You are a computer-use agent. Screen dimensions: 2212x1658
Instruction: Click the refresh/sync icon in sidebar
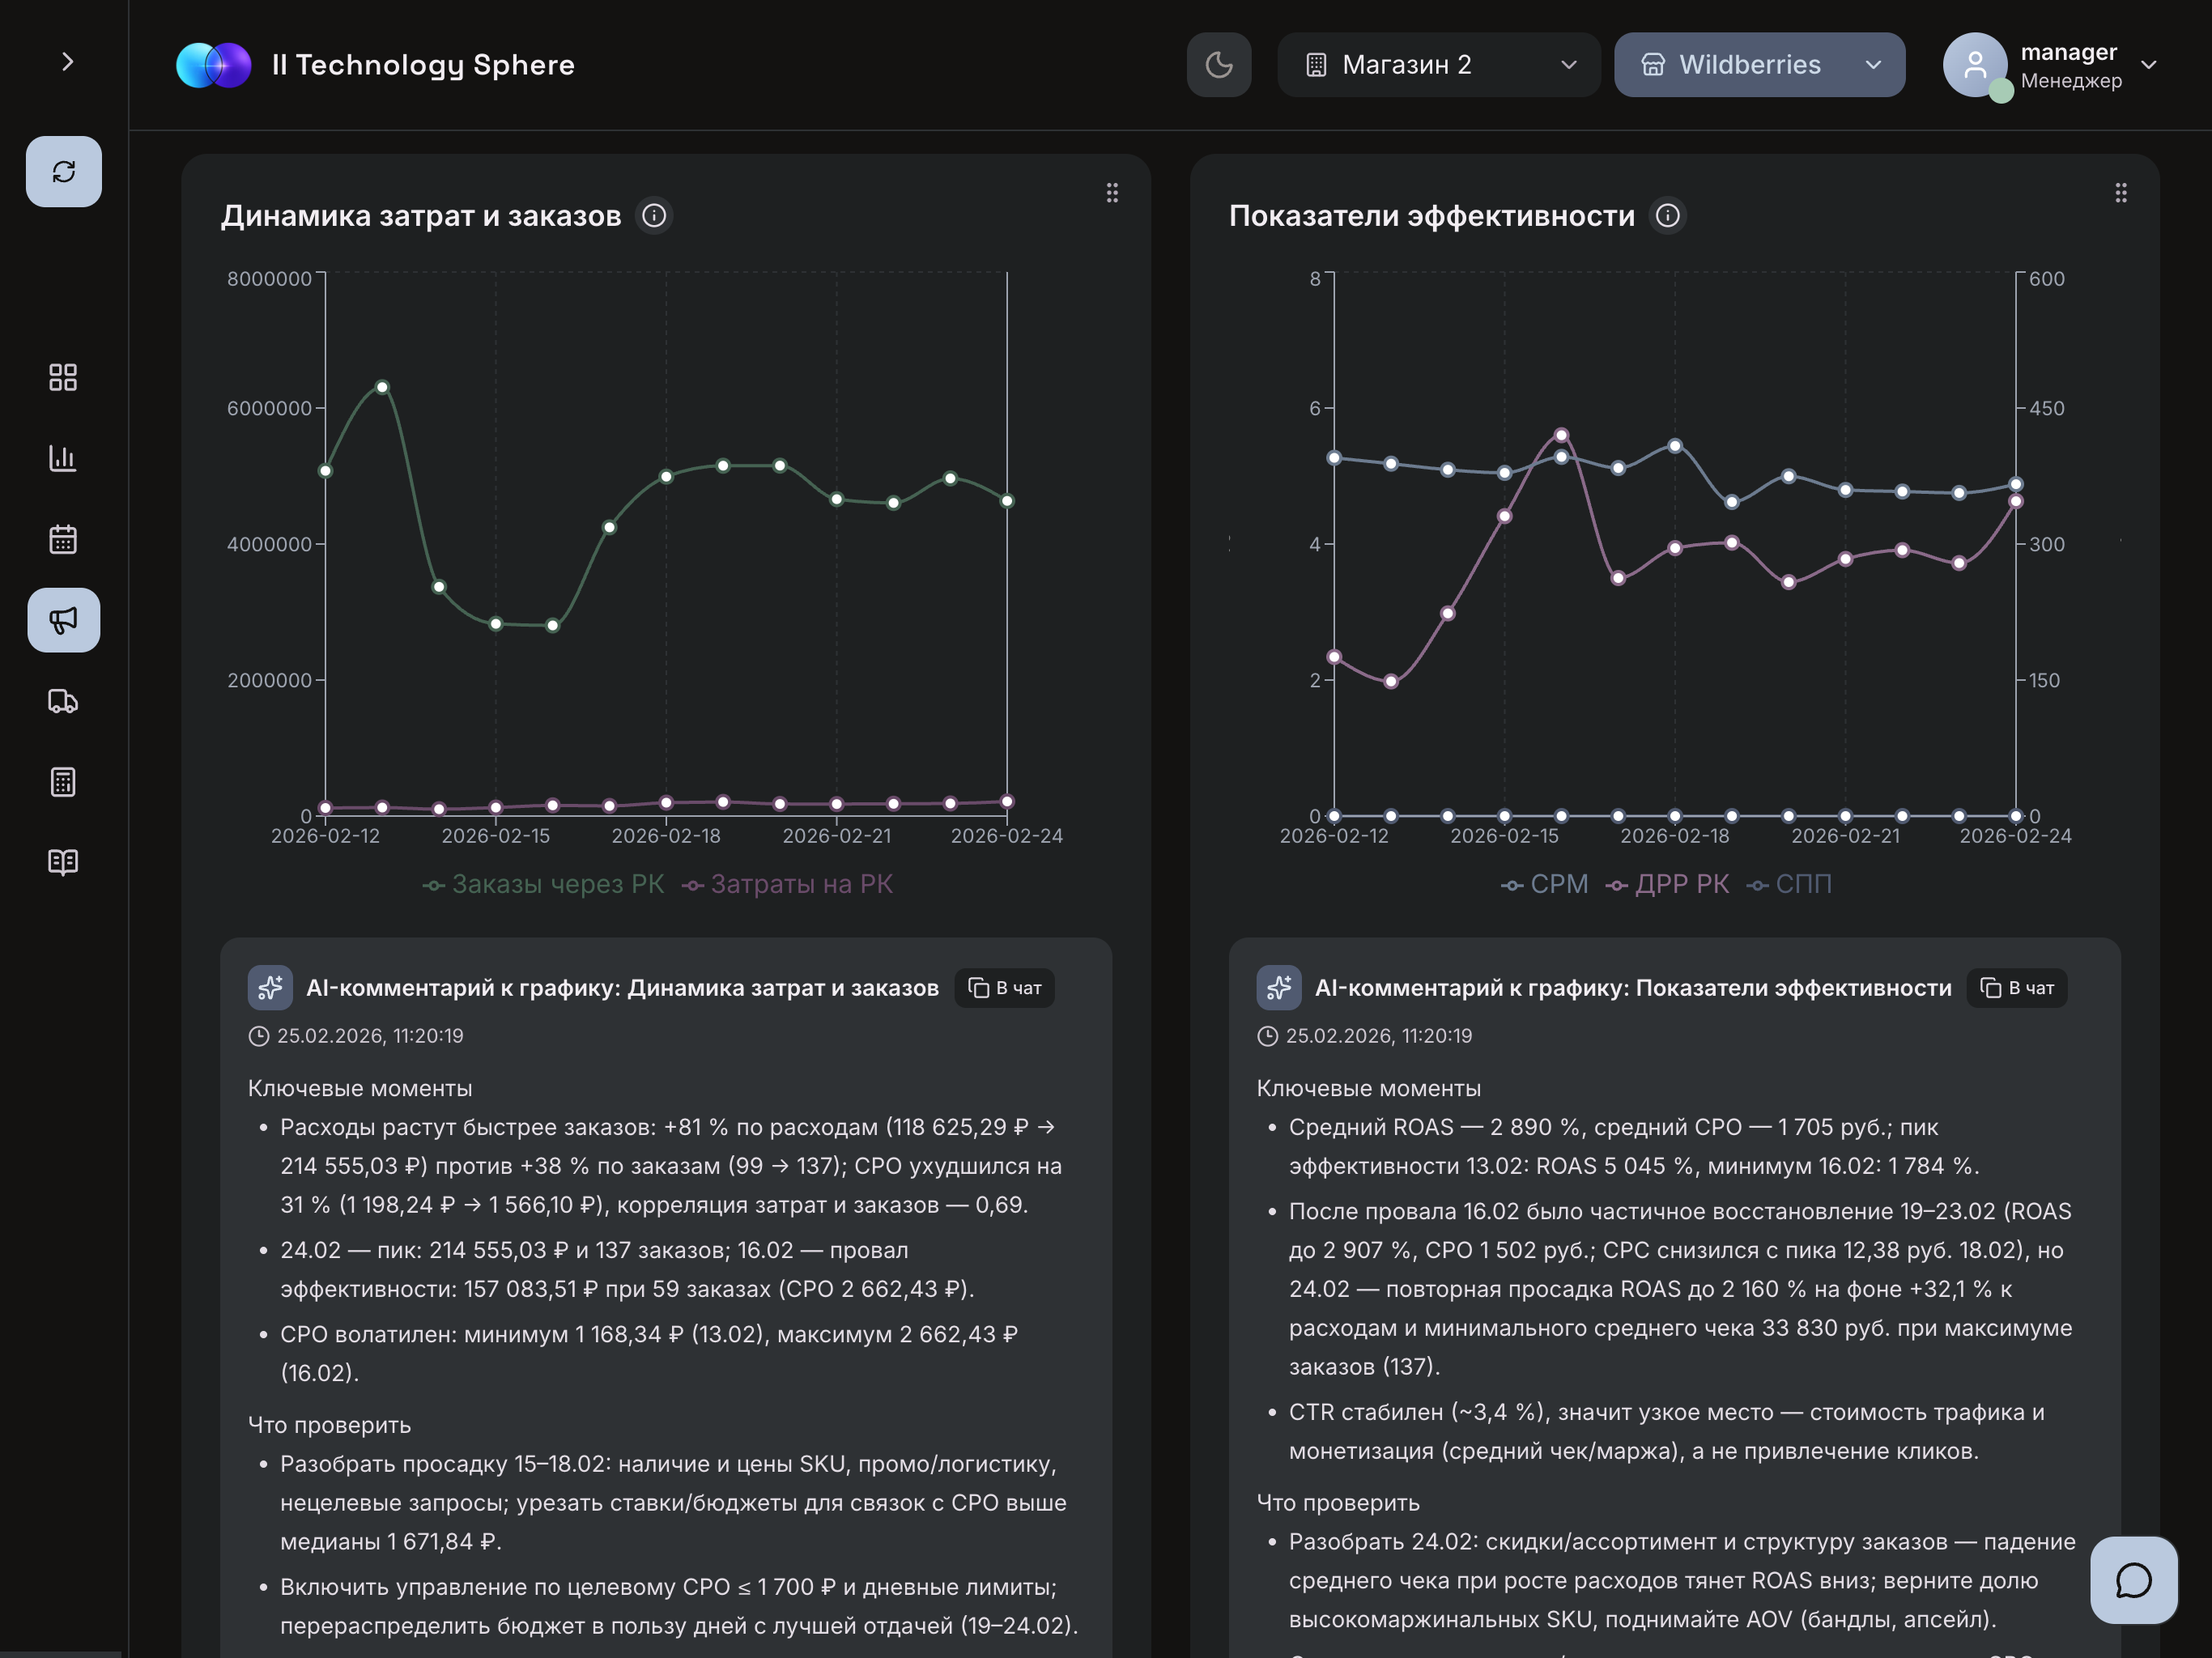[63, 171]
